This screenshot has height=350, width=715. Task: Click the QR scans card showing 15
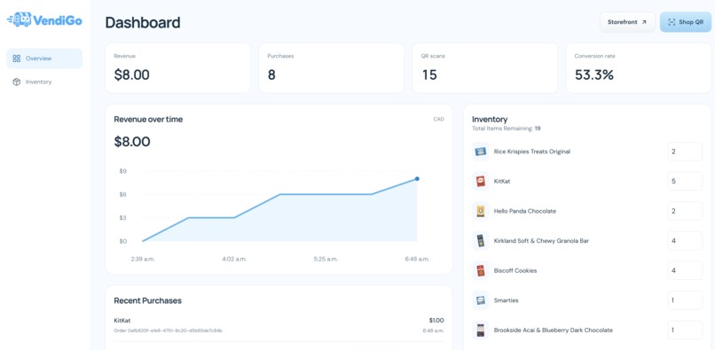point(484,68)
